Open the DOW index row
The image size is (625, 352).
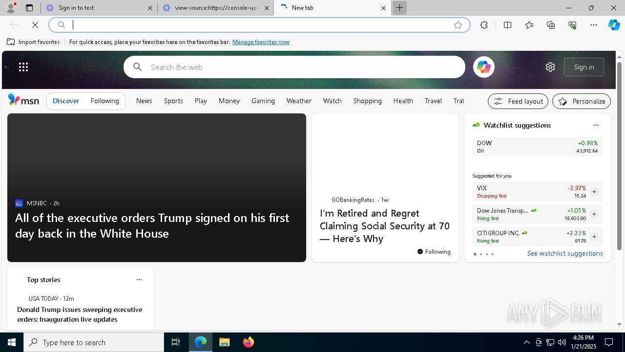(537, 147)
